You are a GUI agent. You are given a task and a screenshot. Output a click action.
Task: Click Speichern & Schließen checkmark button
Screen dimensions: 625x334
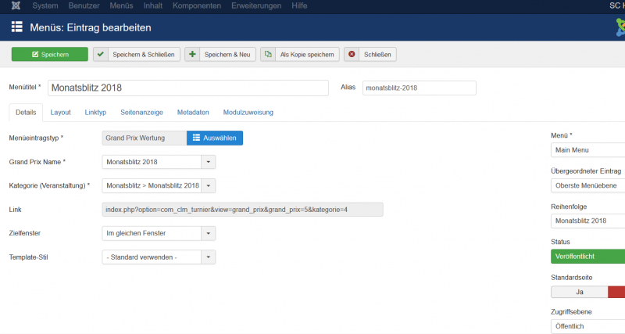coord(137,54)
